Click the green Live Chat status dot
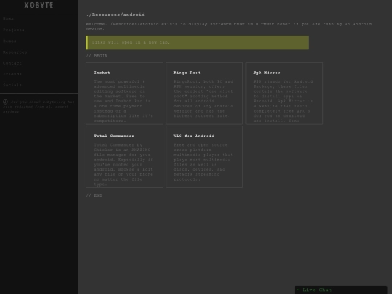The height and width of the screenshot is (294, 392). 298,290
